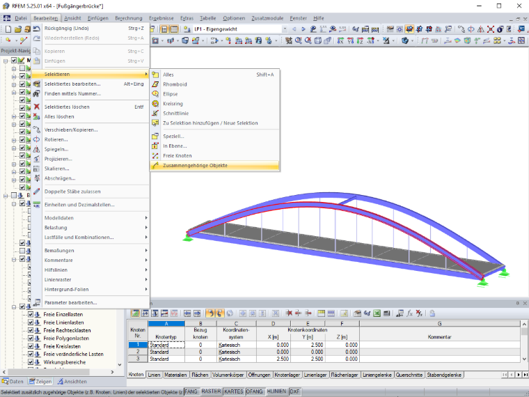Toggle the Freie Kreislasten checkbox
529x397 pixels.
pyautogui.click(x=31, y=346)
